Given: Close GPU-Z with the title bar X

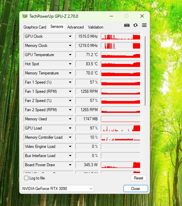Looking at the screenshot, I should [x=142, y=16].
